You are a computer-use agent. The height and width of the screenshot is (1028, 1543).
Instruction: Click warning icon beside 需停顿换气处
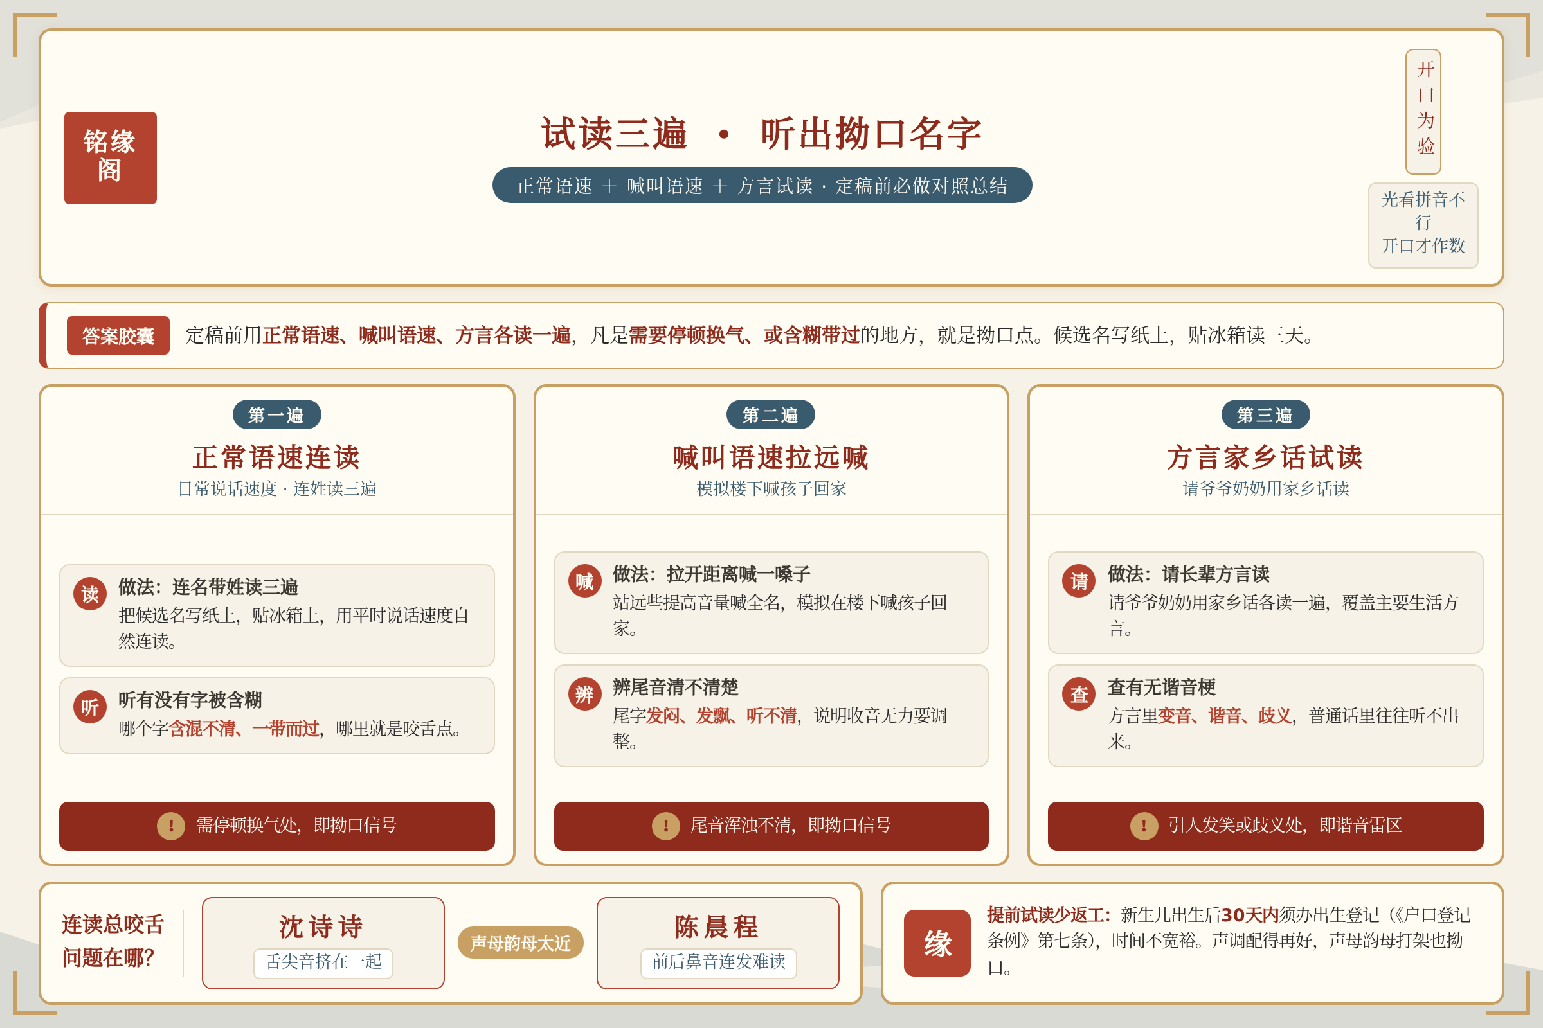(170, 826)
